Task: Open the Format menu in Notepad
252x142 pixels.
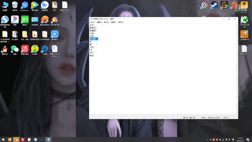Action: coord(106,22)
